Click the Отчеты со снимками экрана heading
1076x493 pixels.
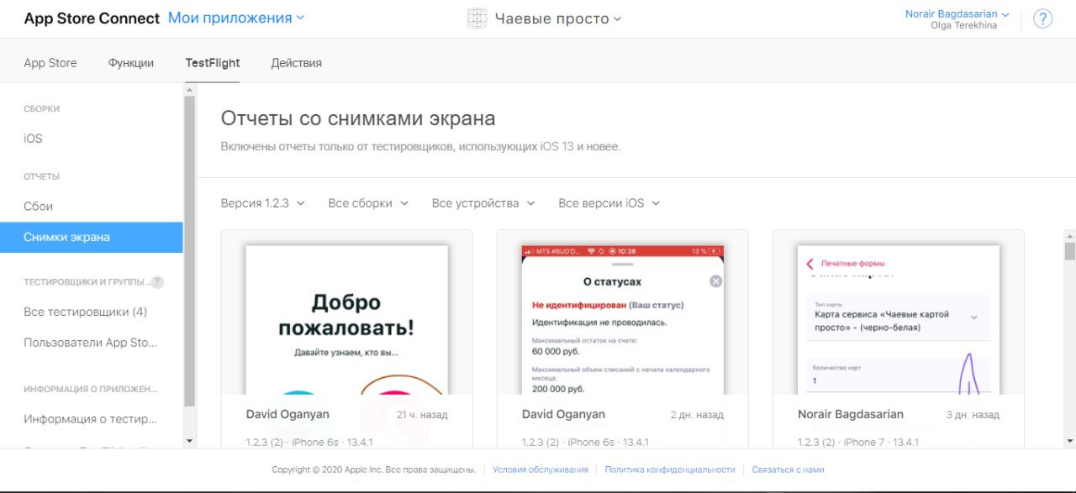pos(358,118)
